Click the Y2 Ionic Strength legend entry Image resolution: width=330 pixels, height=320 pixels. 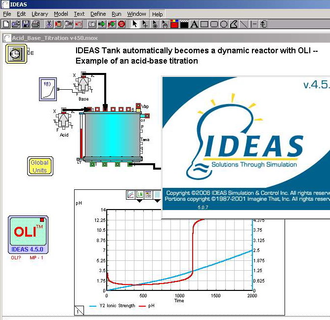pos(112,306)
